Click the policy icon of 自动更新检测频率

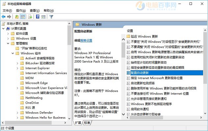coord(128,83)
